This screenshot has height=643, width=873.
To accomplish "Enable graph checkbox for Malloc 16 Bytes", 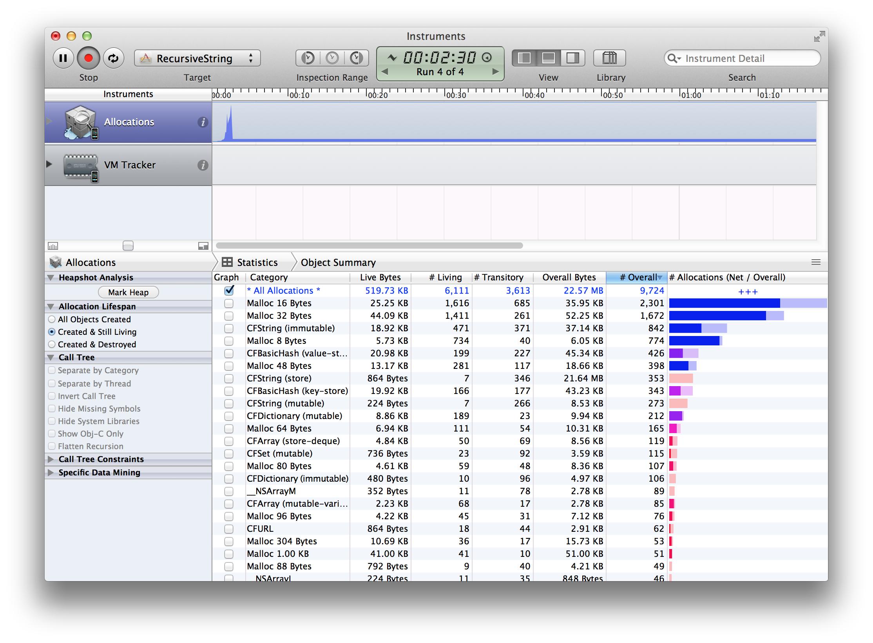I will (x=229, y=303).
